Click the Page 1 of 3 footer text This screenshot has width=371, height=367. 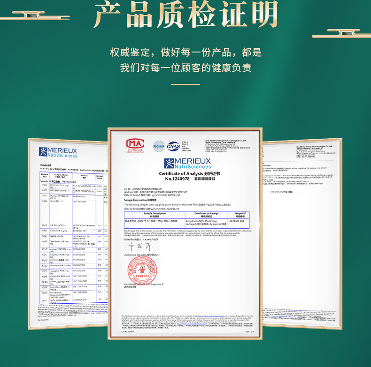(x=249, y=332)
